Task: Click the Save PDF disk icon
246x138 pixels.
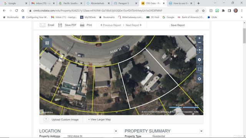Action: pos(60,25)
